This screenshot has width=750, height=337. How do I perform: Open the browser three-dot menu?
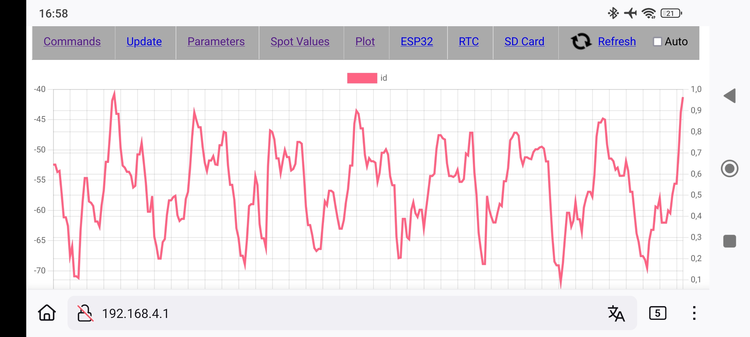point(694,313)
